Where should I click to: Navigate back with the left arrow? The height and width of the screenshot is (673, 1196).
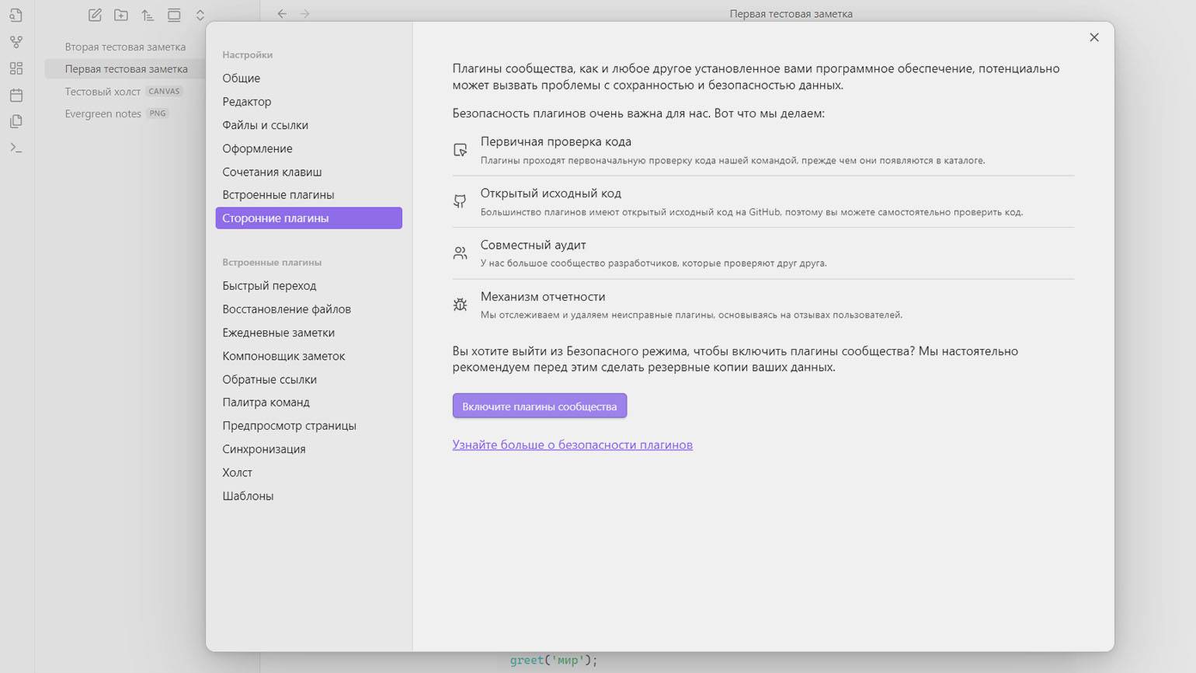282,14
